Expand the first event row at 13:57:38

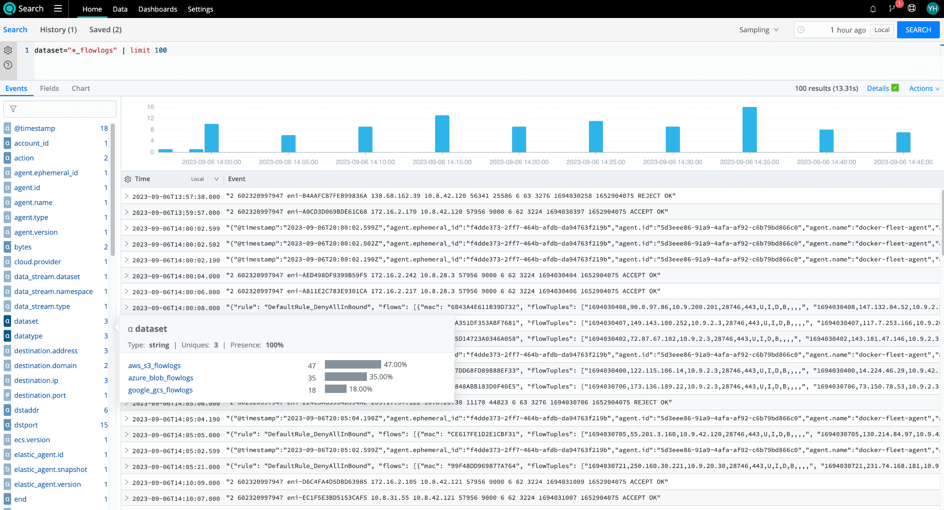(127, 196)
